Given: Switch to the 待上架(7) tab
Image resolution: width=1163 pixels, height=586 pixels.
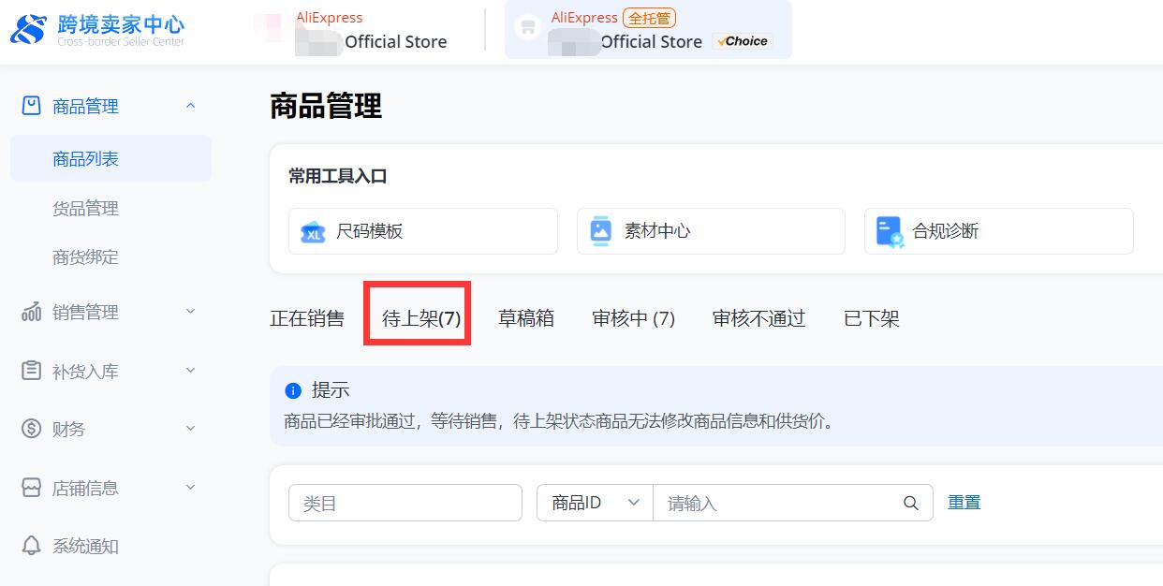Looking at the screenshot, I should [417, 318].
